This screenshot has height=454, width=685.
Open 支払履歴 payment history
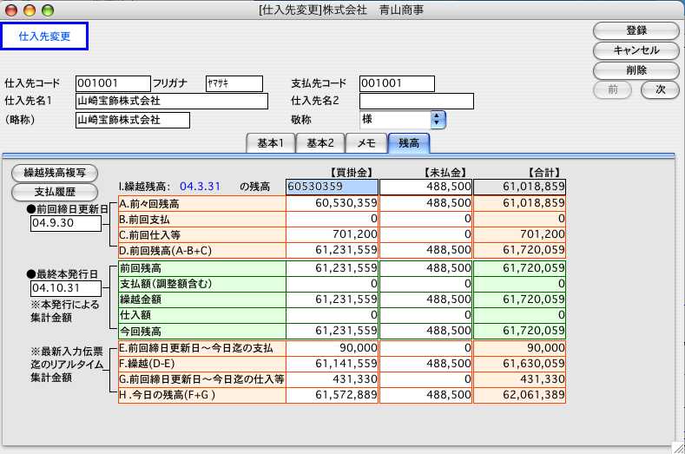click(55, 191)
